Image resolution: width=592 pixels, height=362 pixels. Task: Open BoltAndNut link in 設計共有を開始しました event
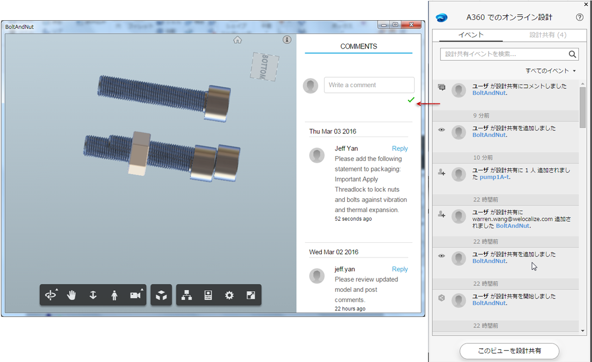pyautogui.click(x=489, y=303)
